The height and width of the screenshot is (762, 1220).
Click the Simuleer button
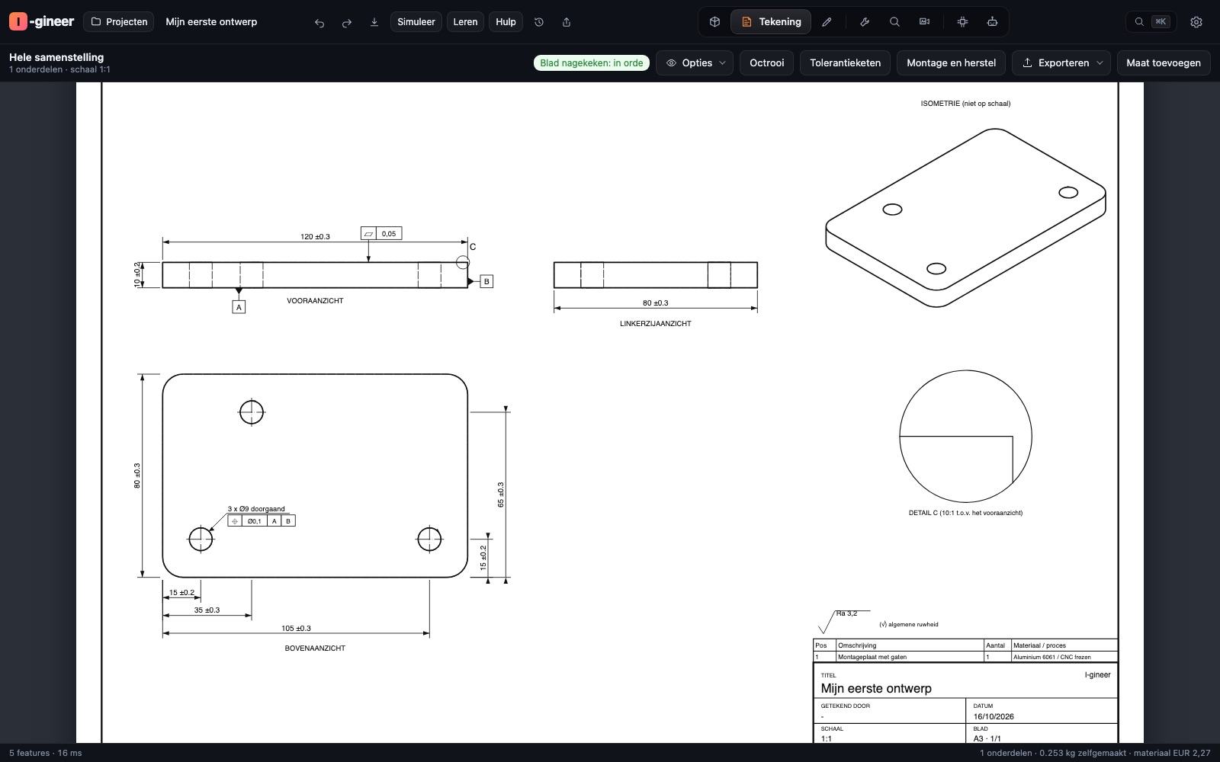[x=416, y=22]
